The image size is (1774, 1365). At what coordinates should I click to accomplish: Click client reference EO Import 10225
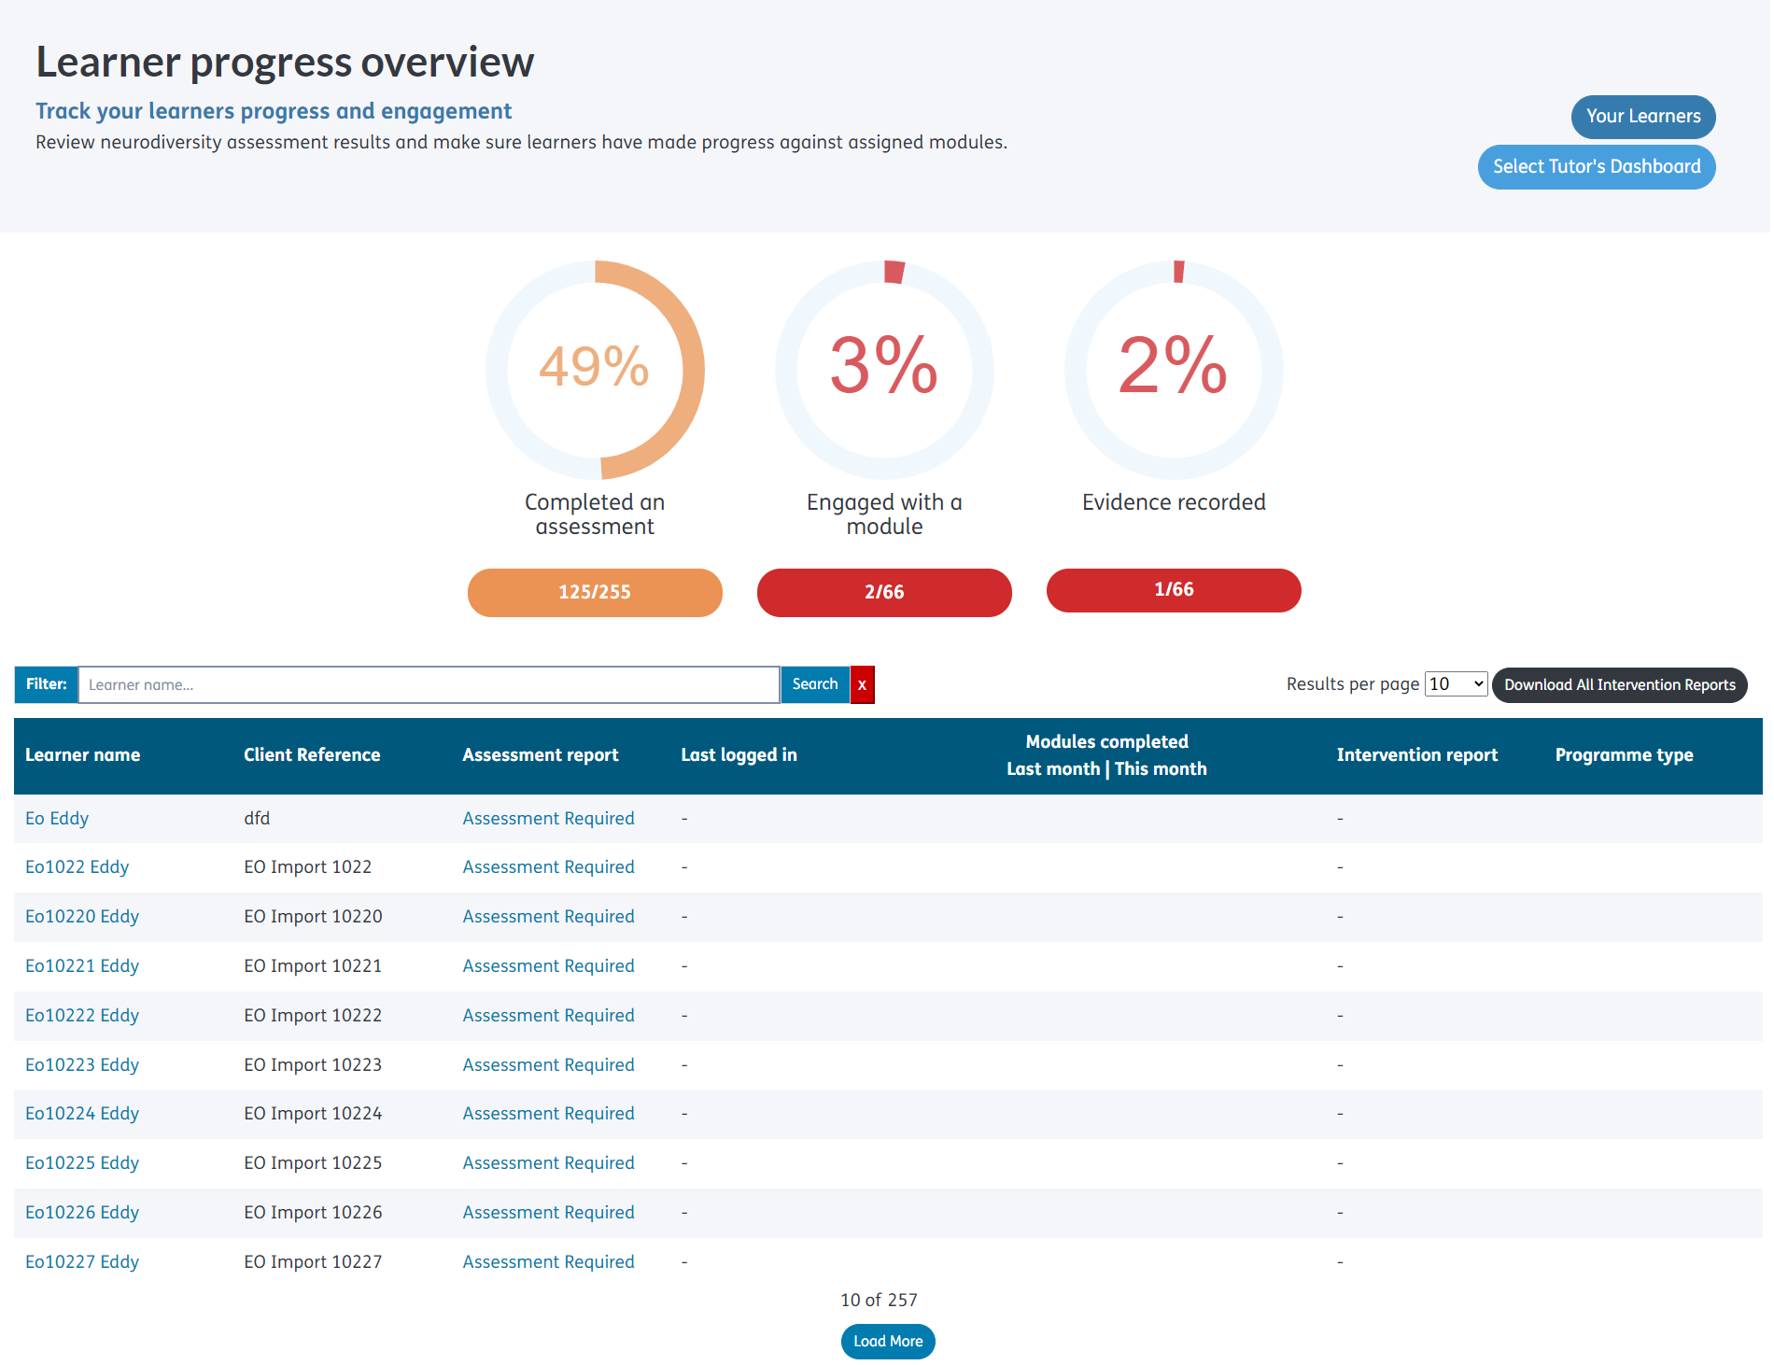coord(313,1163)
